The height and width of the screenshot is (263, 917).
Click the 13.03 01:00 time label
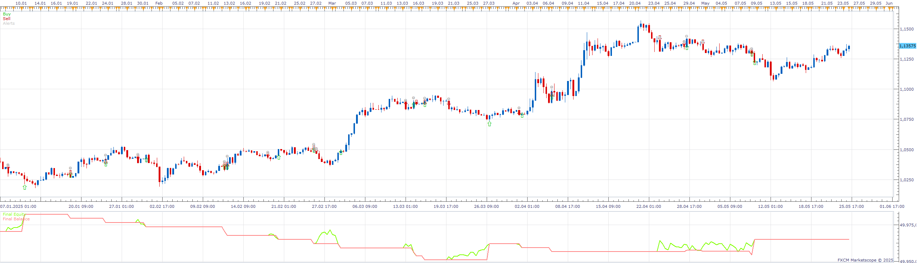click(x=406, y=206)
